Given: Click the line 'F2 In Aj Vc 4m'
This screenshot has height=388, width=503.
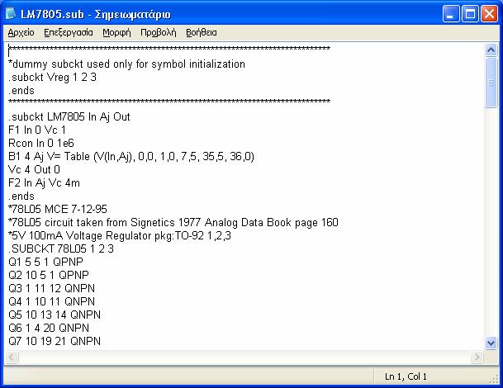Looking at the screenshot, I should tap(44, 182).
